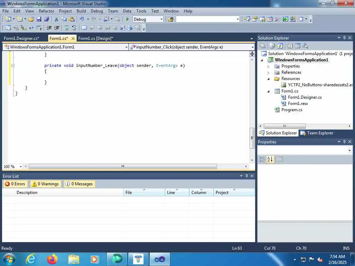Image resolution: width=355 pixels, height=266 pixels.
Task: Open Solution Explorer from the main toolbar icon
Action: click(247, 19)
